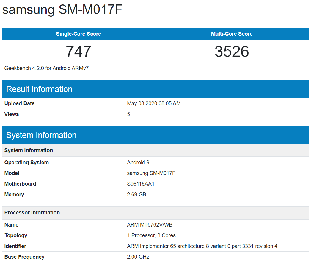This screenshot has width=311, height=266.
Task: Select the ARM implementer 65 identifier text
Action: [202, 246]
